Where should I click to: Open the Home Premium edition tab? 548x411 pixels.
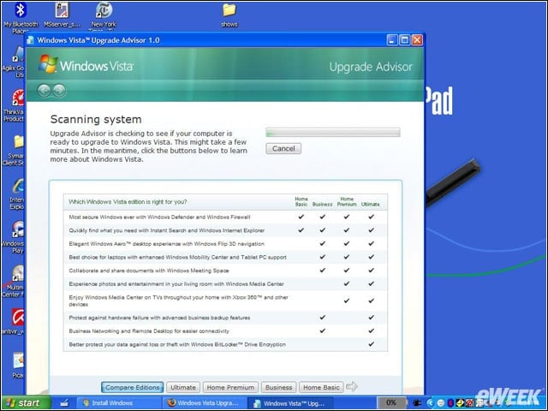coord(230,387)
